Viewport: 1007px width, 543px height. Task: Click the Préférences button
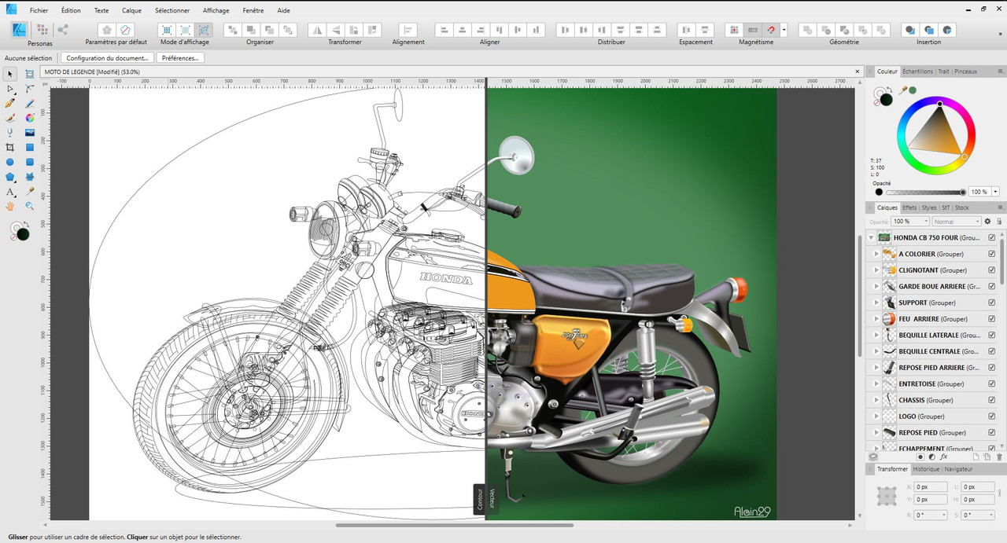pyautogui.click(x=181, y=58)
